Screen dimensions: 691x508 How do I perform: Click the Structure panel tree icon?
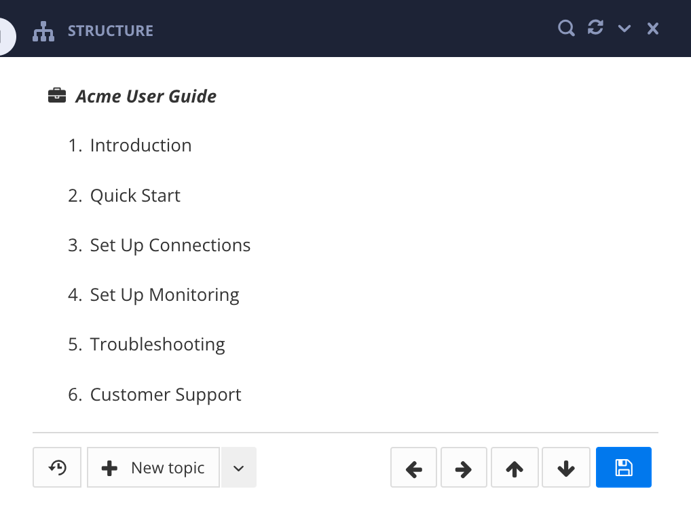tap(43, 31)
